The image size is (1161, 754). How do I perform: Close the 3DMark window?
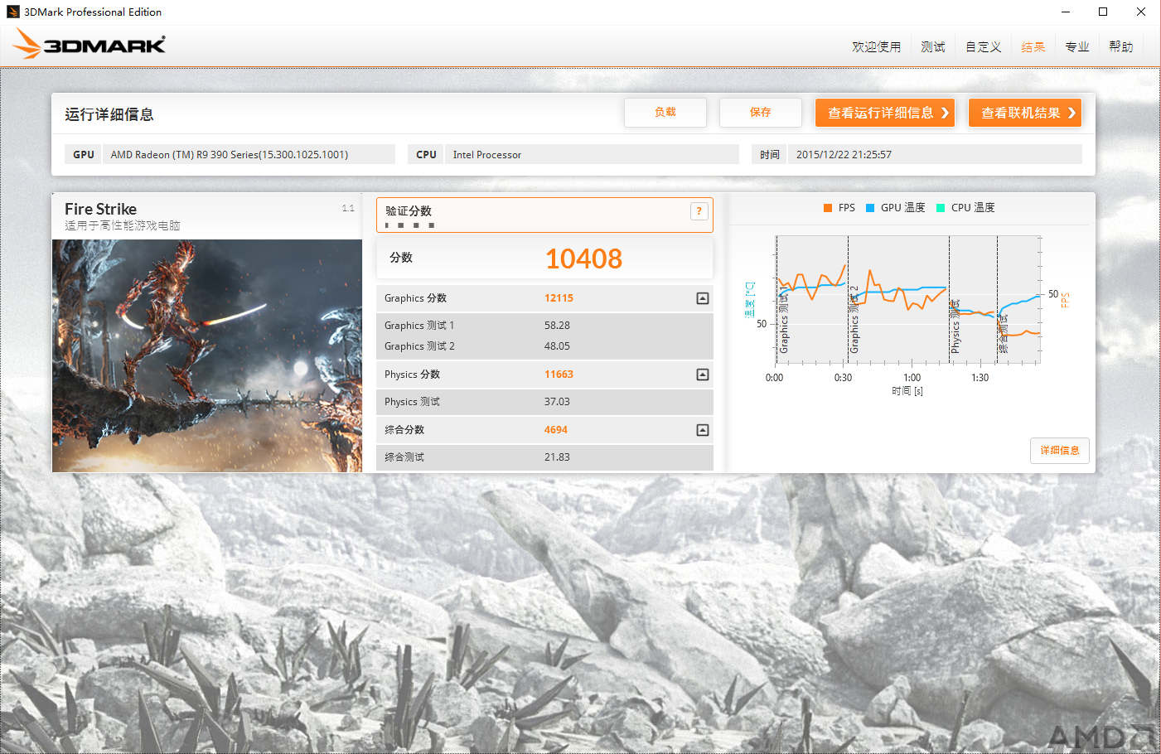pyautogui.click(x=1141, y=12)
